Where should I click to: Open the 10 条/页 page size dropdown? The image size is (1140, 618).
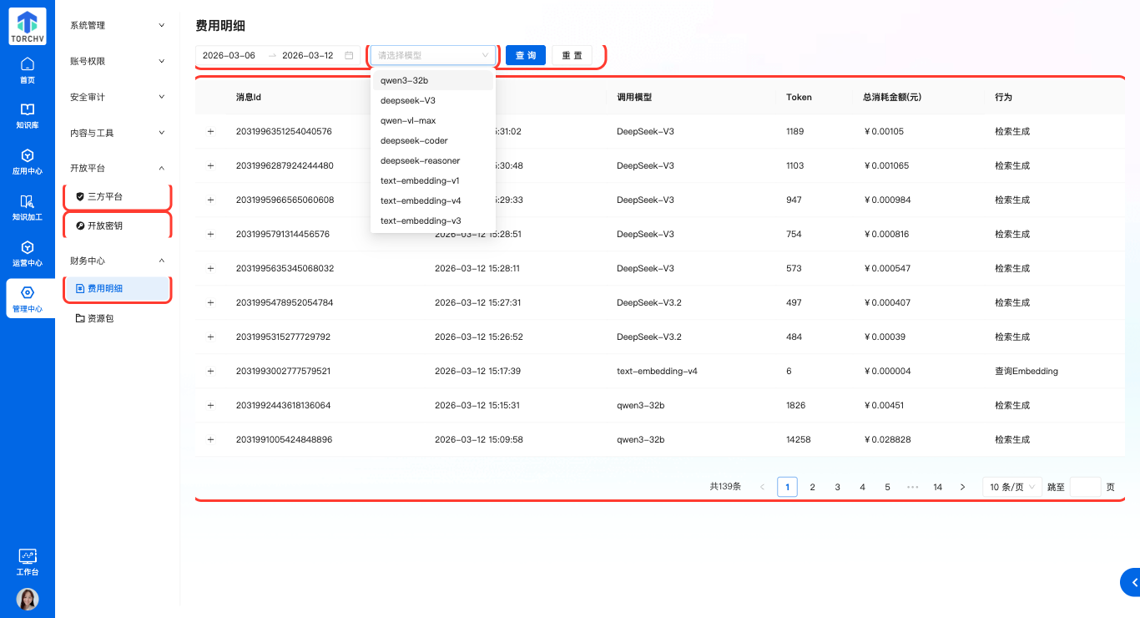[x=1011, y=487]
